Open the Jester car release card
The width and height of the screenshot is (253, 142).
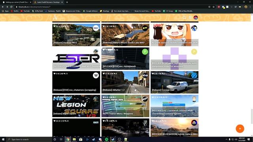(x=76, y=59)
